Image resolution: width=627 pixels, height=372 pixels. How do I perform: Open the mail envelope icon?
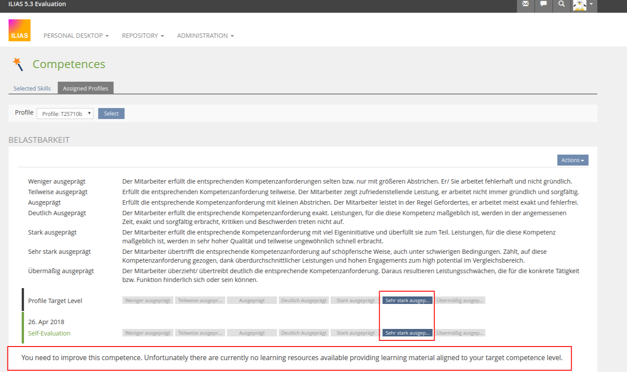point(525,4)
